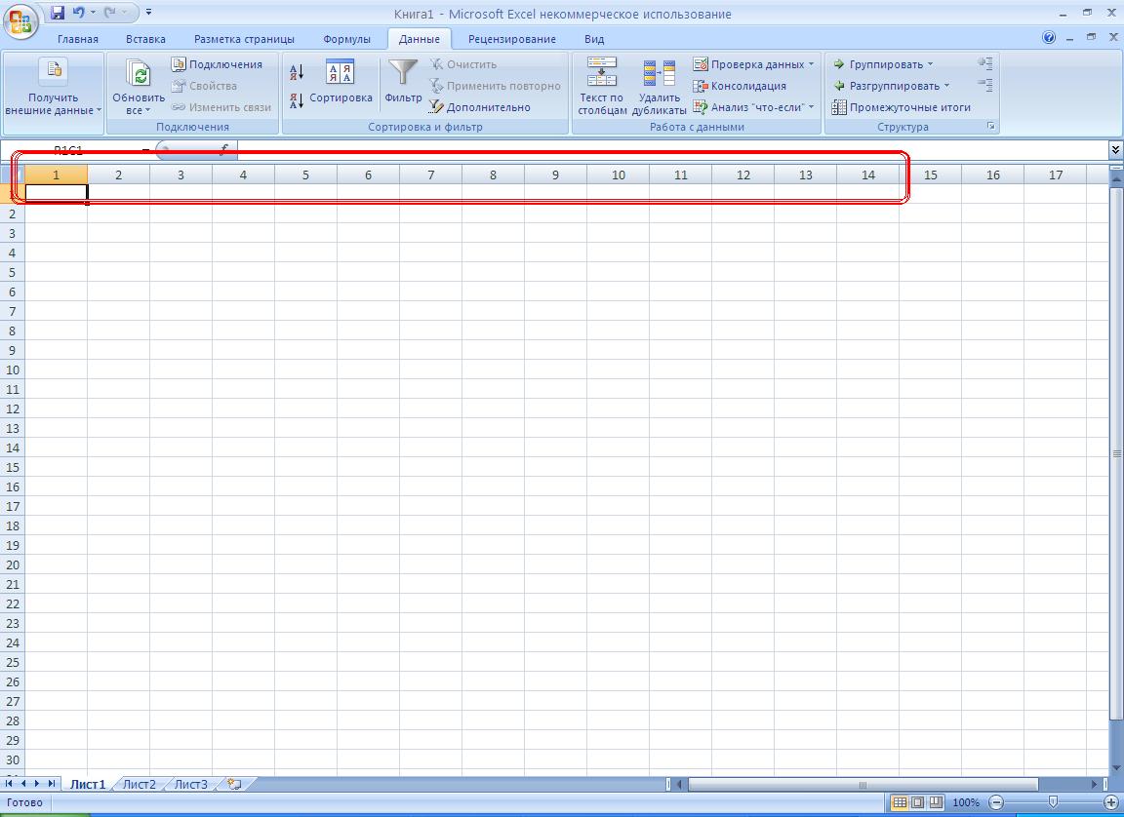Screen dimensions: 1124x817
Task: Save the workbook via the floppy disk icon
Action: (x=58, y=13)
